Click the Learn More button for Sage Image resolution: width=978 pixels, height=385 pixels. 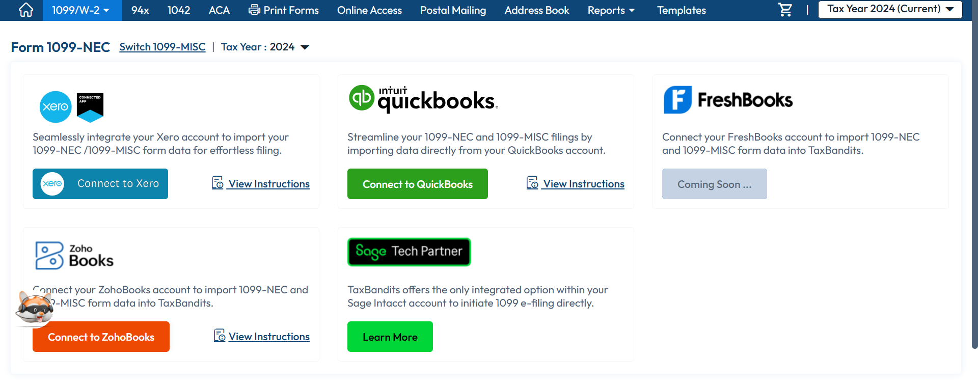pos(390,337)
